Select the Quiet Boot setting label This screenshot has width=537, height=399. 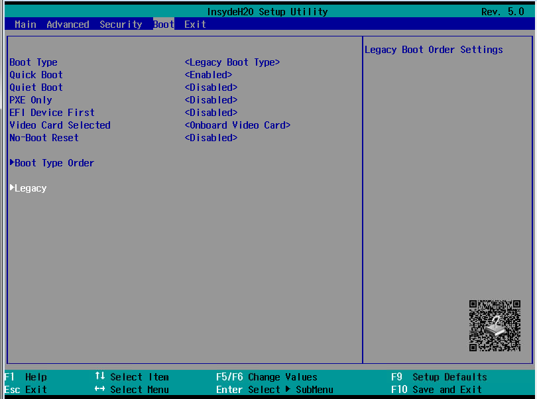(x=36, y=87)
